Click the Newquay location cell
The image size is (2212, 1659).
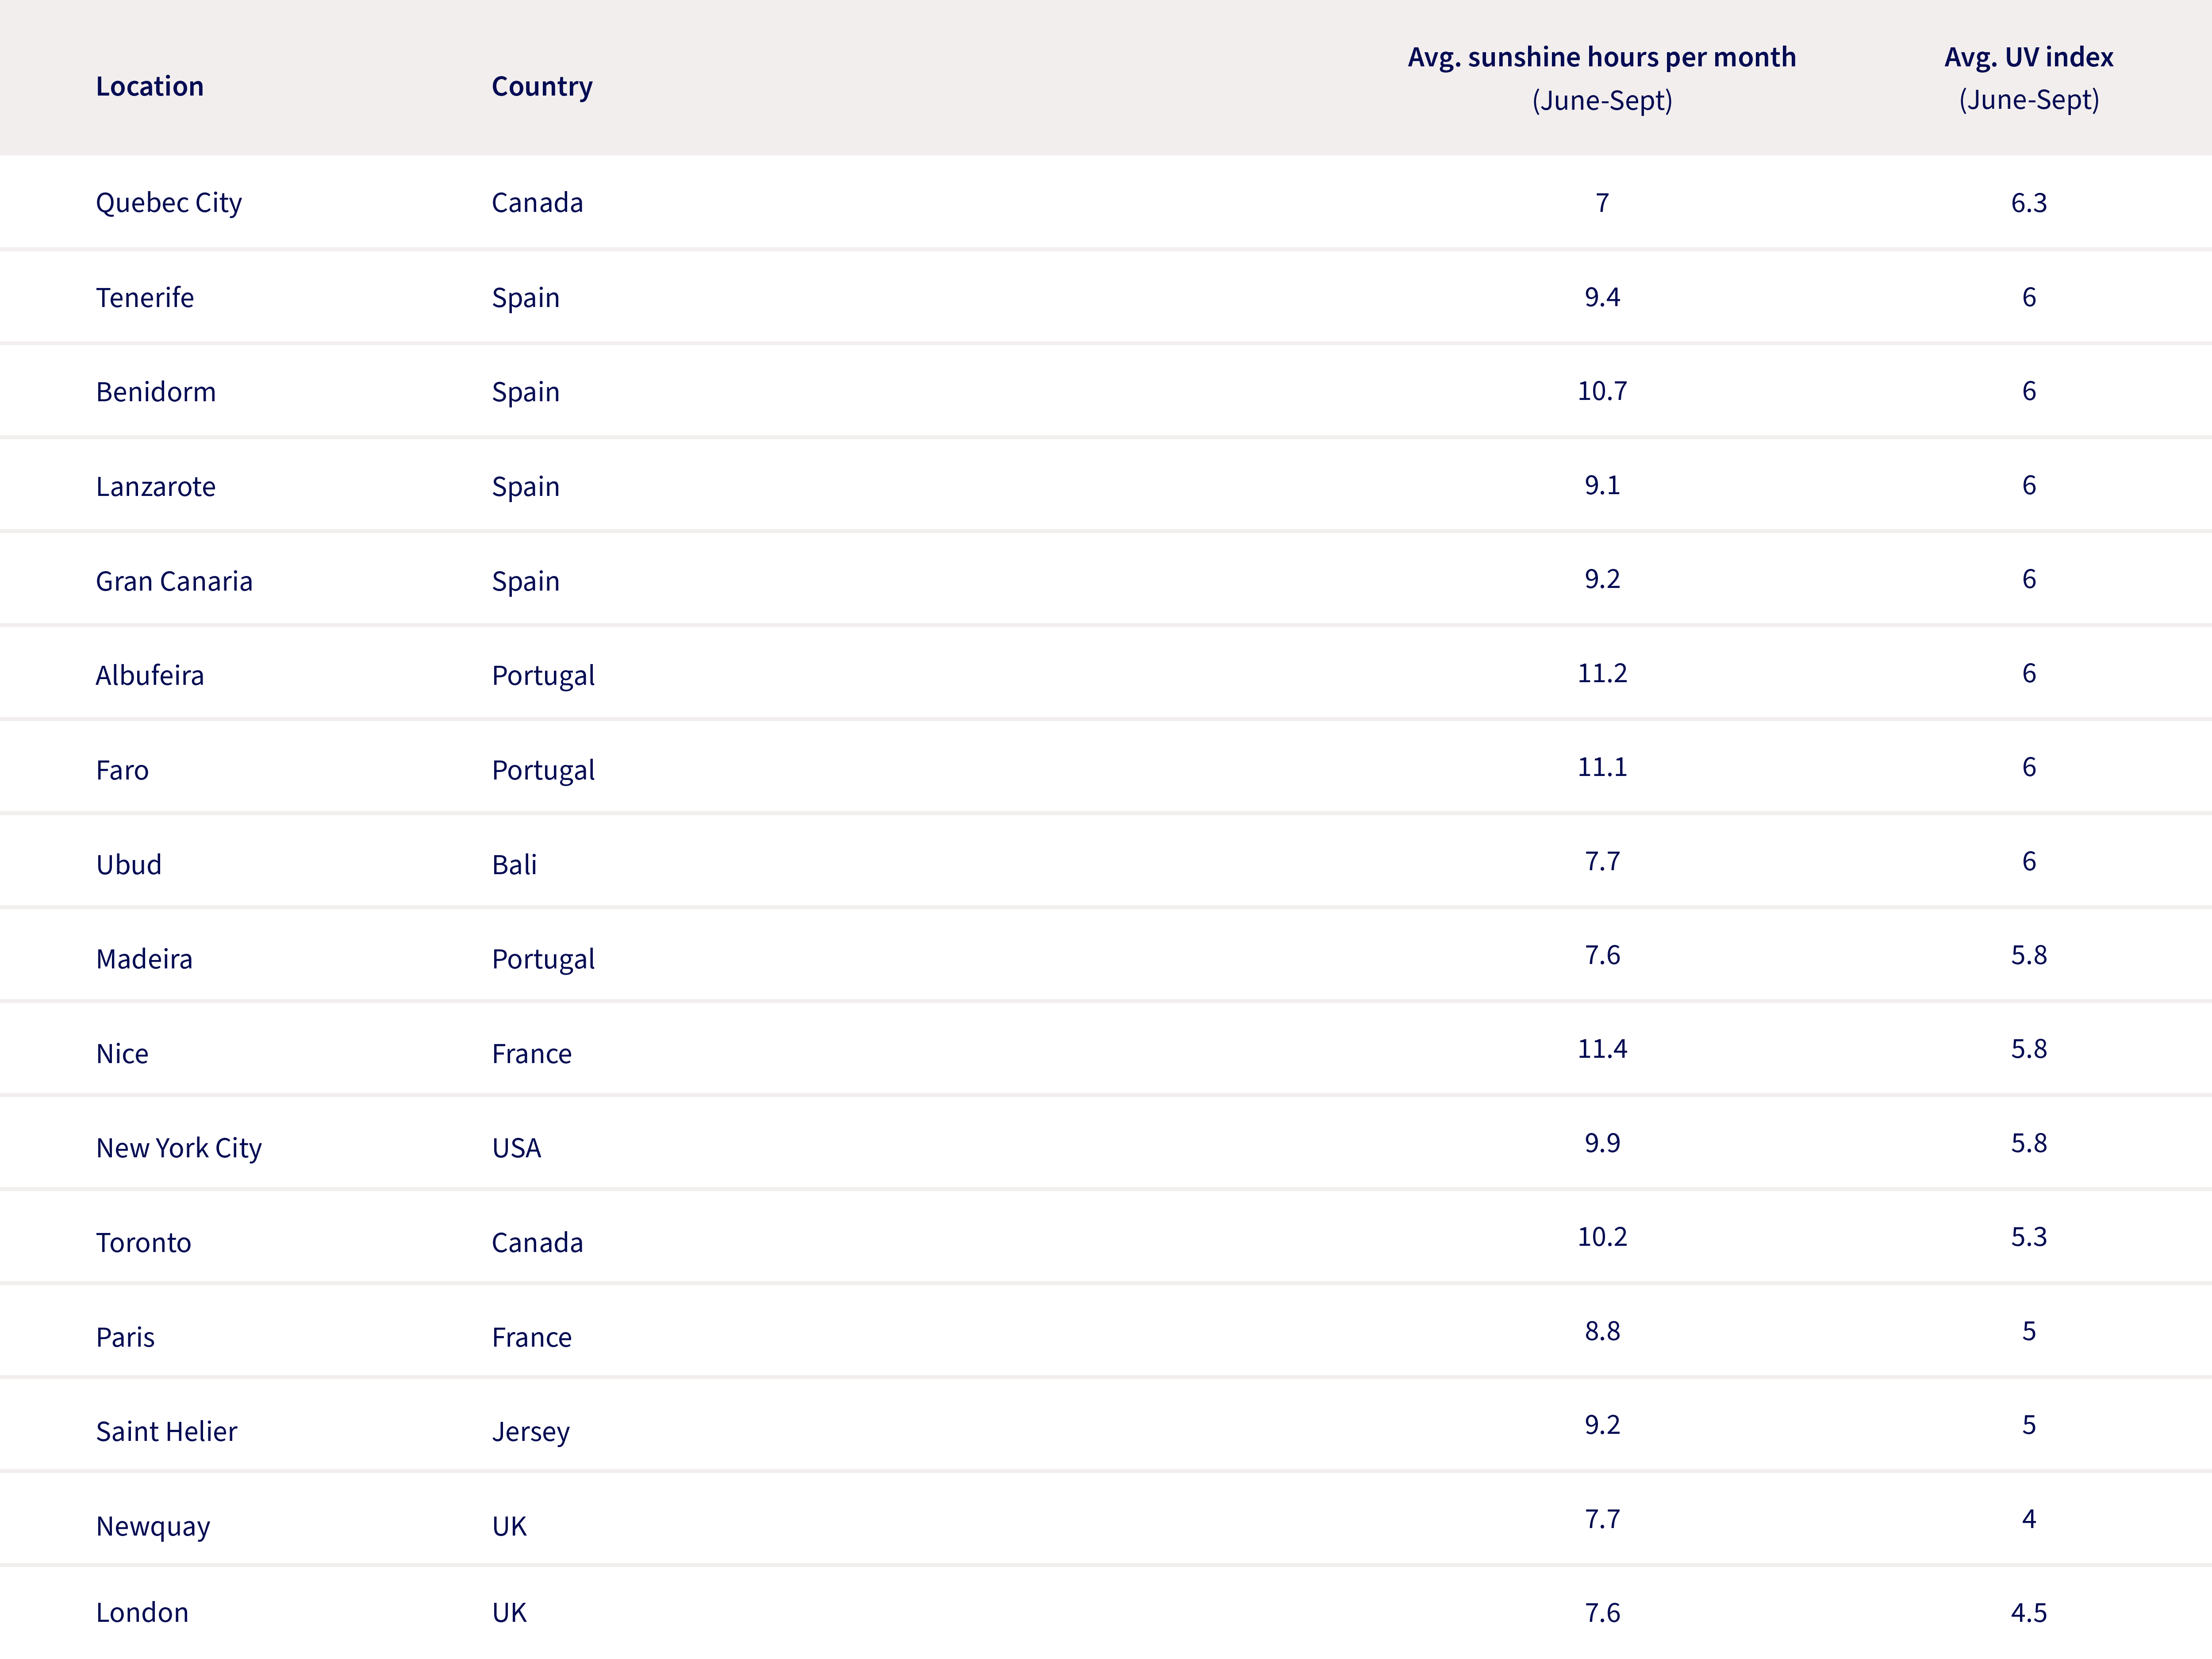click(153, 1527)
